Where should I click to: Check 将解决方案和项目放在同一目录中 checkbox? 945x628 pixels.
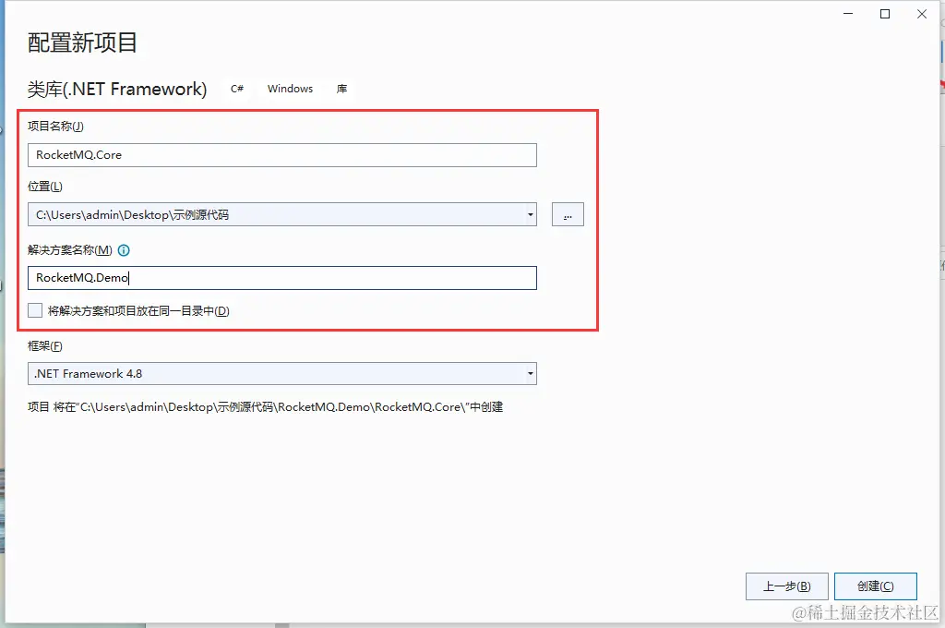pyautogui.click(x=35, y=310)
